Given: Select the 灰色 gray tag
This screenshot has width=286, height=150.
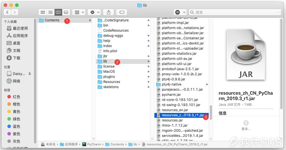Looking at the screenshot, I should (14, 141).
